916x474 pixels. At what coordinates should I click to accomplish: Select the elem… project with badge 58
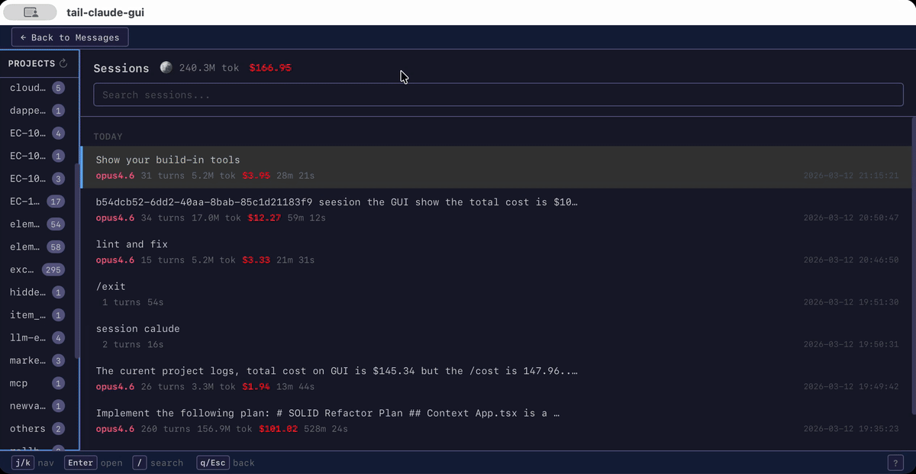(38, 247)
